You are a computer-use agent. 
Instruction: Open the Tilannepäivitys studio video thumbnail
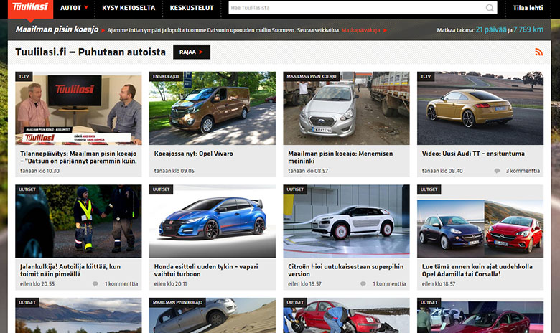[78, 108]
